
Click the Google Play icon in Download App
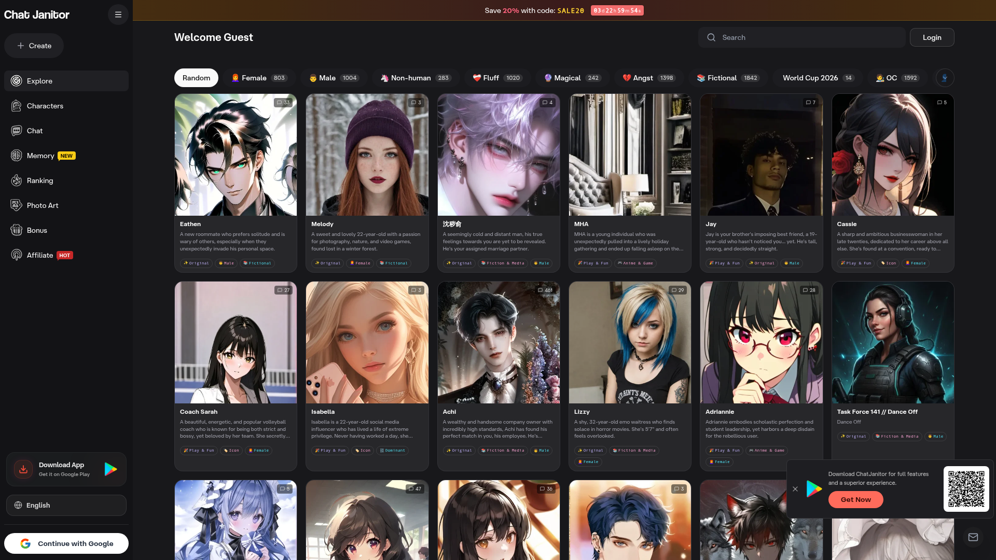(110, 469)
